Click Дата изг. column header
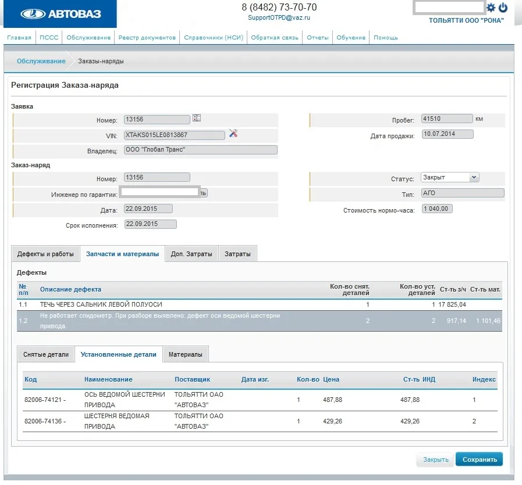522x485 pixels. pos(255,379)
